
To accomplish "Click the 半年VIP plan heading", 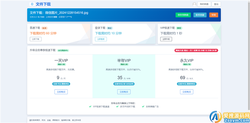I will click(x=124, y=60).
